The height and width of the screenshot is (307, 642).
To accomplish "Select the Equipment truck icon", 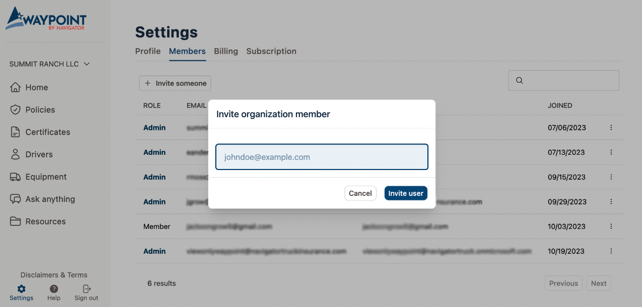I will tap(15, 177).
